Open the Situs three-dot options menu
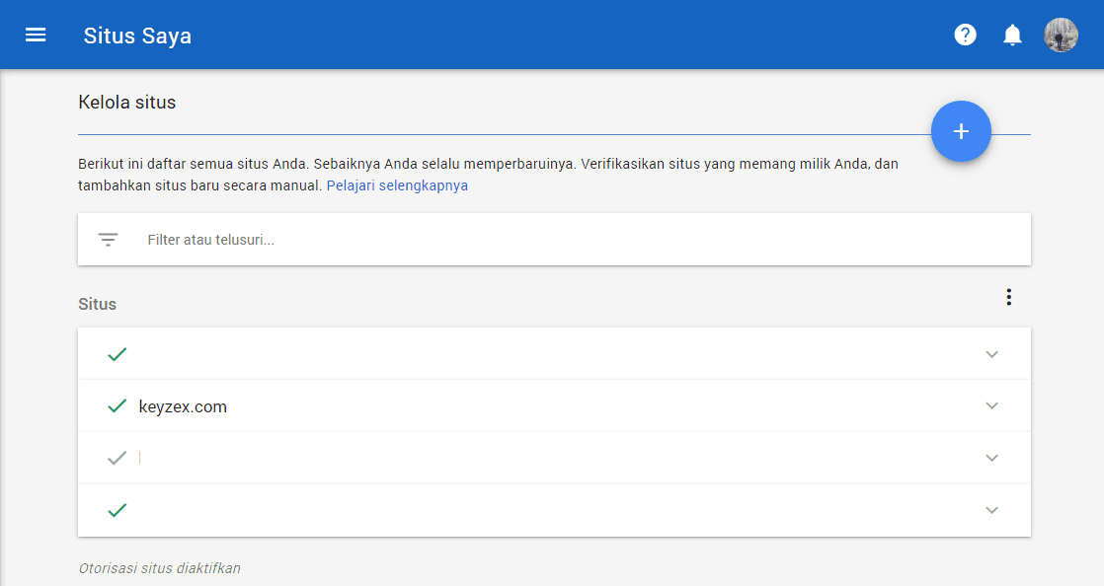 pyautogui.click(x=1008, y=297)
